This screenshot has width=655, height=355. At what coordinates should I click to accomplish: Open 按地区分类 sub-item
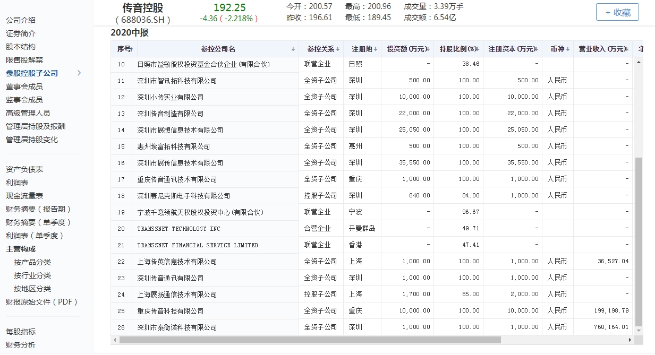point(32,289)
